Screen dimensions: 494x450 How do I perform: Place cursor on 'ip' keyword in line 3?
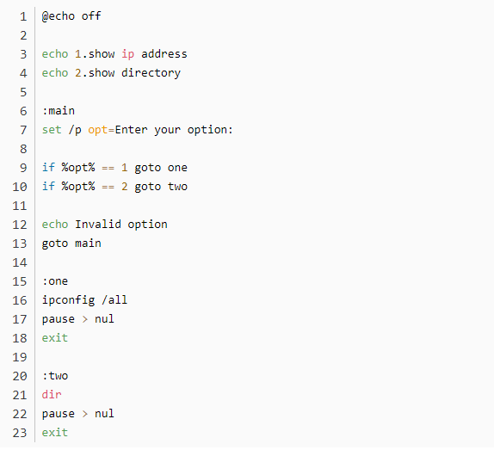pos(128,54)
